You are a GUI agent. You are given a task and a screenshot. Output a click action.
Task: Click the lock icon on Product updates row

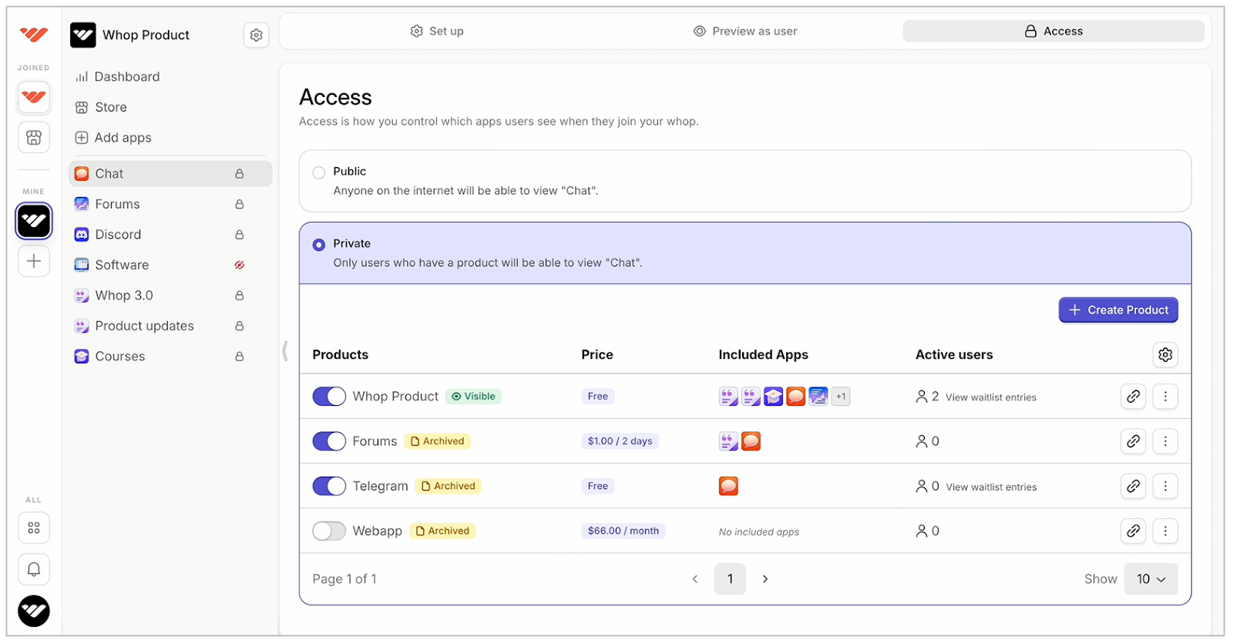pos(240,327)
